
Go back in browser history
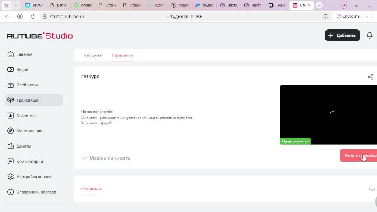[x=7, y=17]
